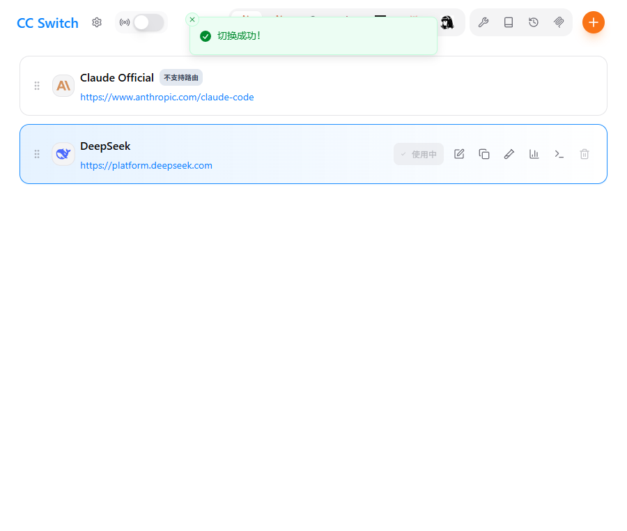Open the anthropic.com/claude-code link
Image resolution: width=627 pixels, height=531 pixels.
coord(167,97)
